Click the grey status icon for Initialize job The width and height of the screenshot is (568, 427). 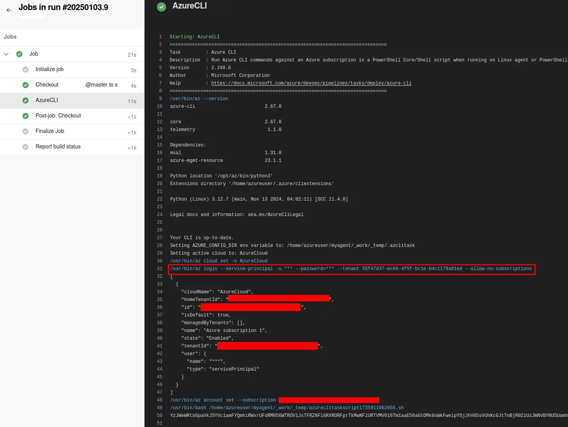point(26,70)
